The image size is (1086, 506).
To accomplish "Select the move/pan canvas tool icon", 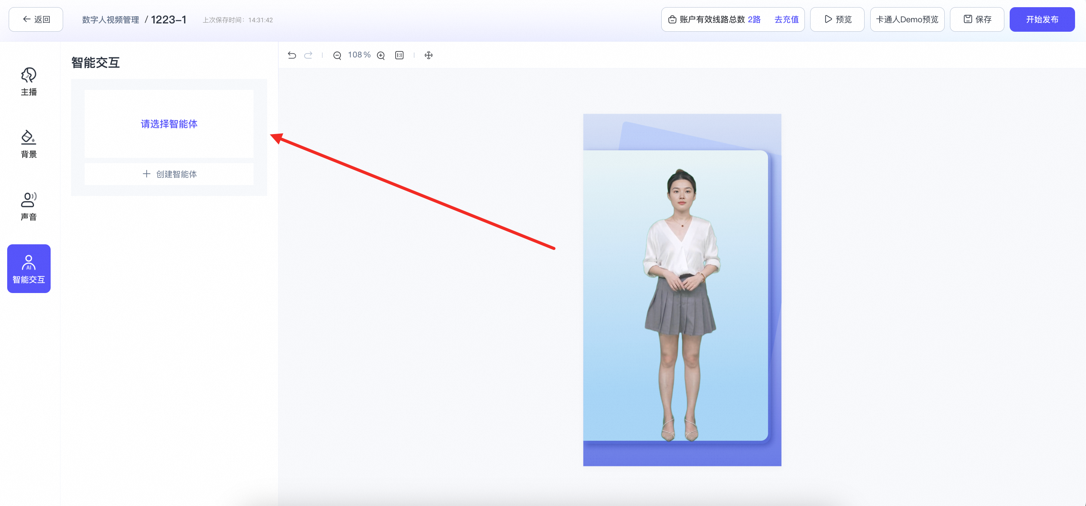I will tap(429, 55).
